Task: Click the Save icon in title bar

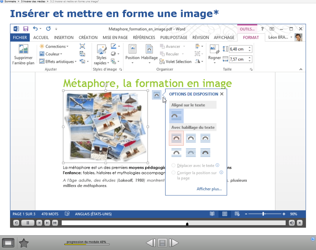Action: tap(26, 29)
